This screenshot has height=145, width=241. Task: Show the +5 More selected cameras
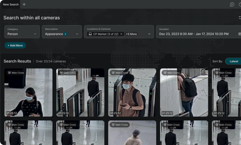click(131, 34)
